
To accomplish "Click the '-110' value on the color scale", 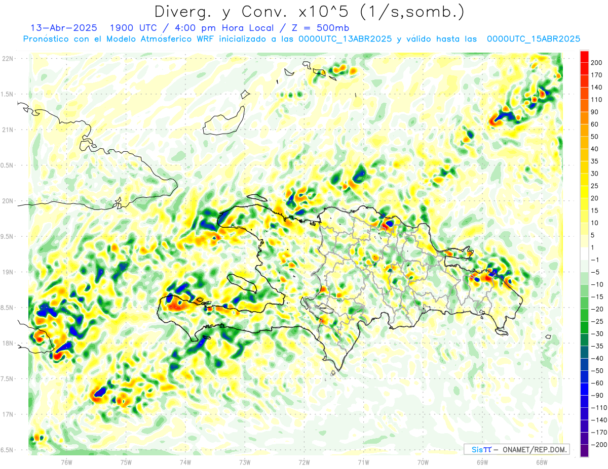I will [x=599, y=408].
